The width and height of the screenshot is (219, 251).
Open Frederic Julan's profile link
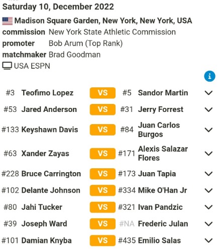(x=163, y=224)
